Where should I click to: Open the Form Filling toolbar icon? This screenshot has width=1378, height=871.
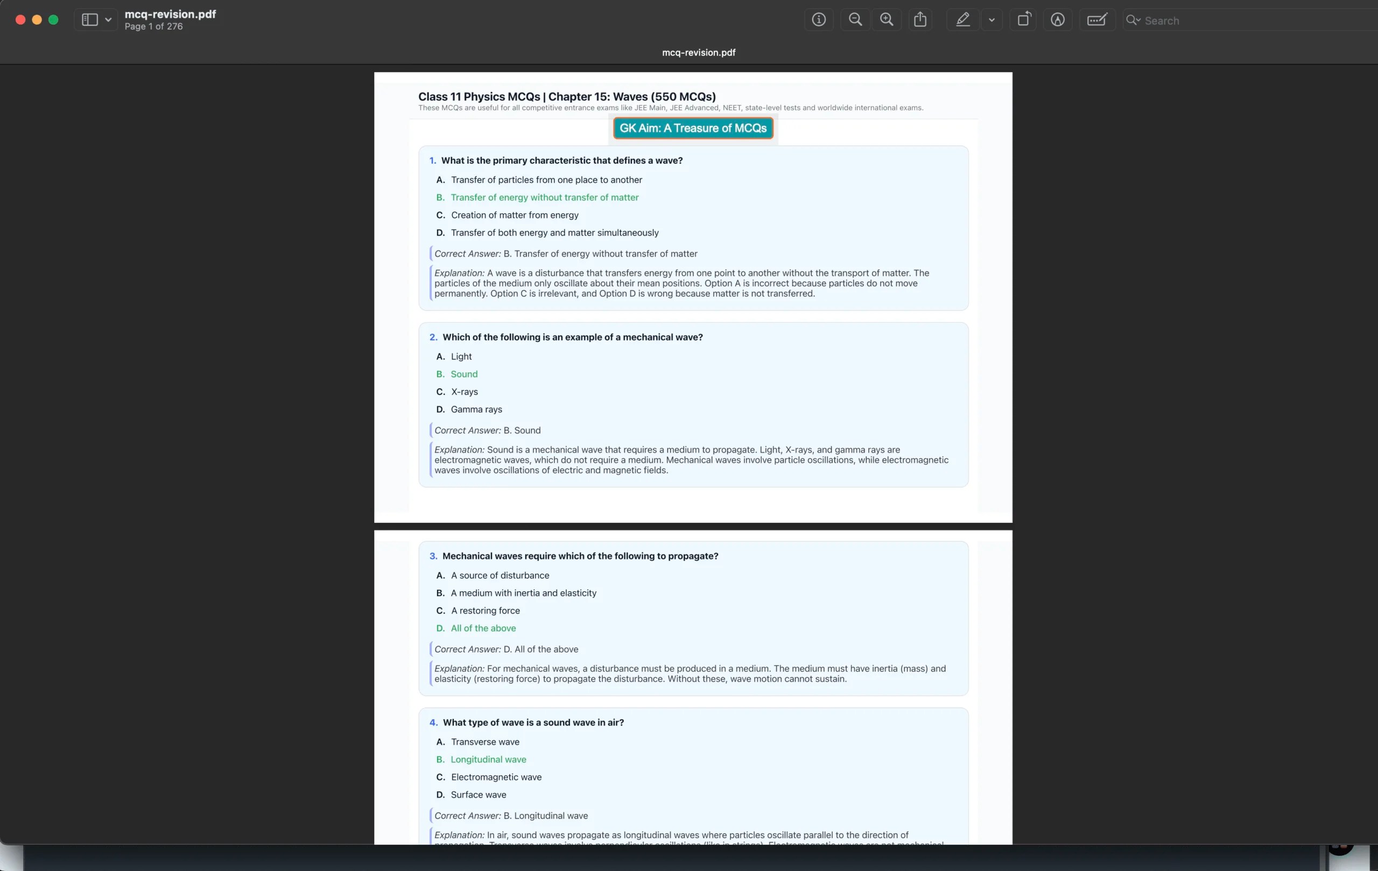pos(1096,20)
